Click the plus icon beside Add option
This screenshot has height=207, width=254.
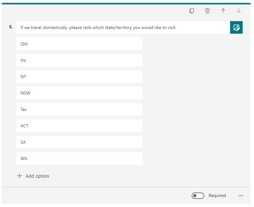tap(20, 176)
